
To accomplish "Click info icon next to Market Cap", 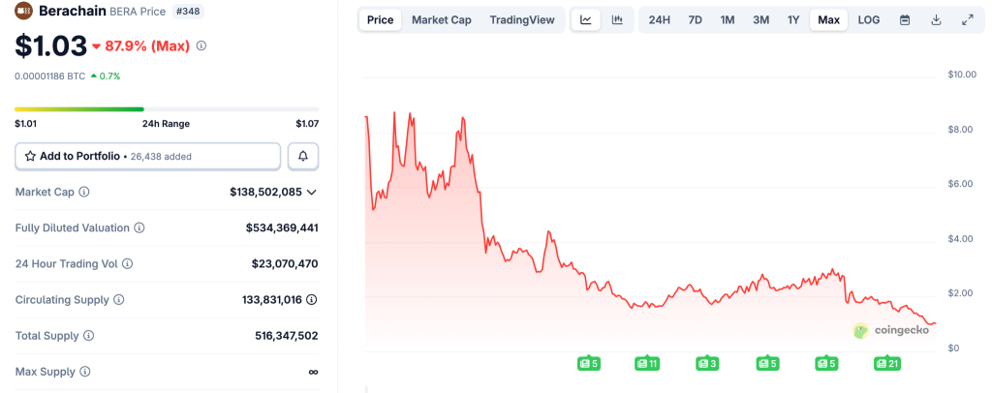I will coord(83,193).
